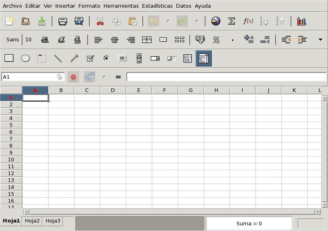Open name box cell selector dropdown

pyautogui.click(x=60, y=77)
